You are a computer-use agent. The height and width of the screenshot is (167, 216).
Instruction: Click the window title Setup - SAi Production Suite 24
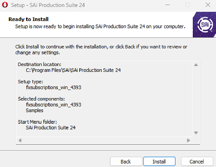48,5
